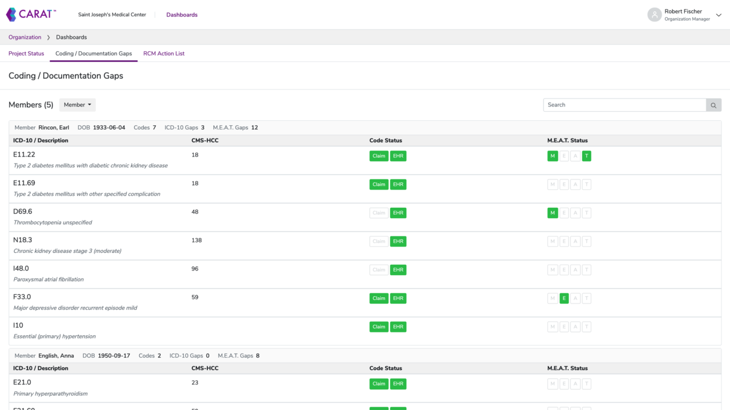Click the EHR badge for E21.0
The width and height of the screenshot is (730, 410).
398,383
